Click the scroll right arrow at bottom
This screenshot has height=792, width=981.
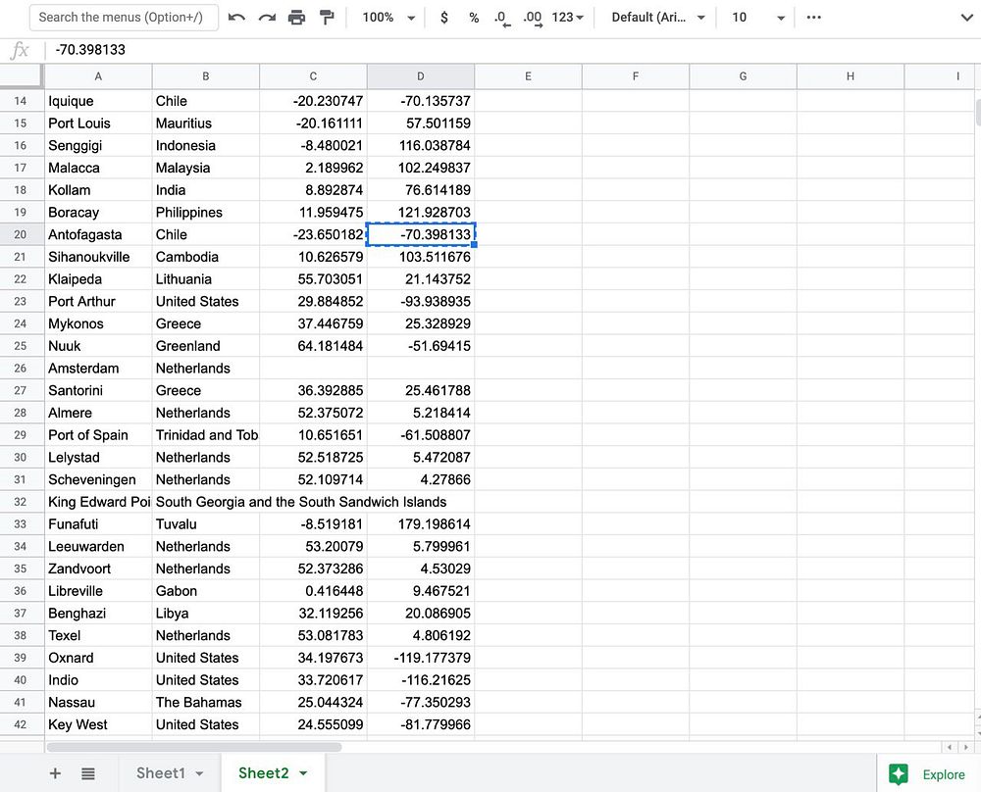(x=965, y=747)
